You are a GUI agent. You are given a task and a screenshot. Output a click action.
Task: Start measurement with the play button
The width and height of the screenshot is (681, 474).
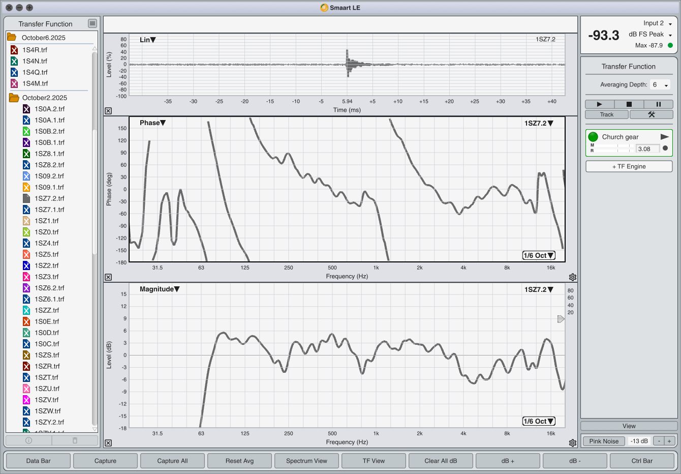599,104
